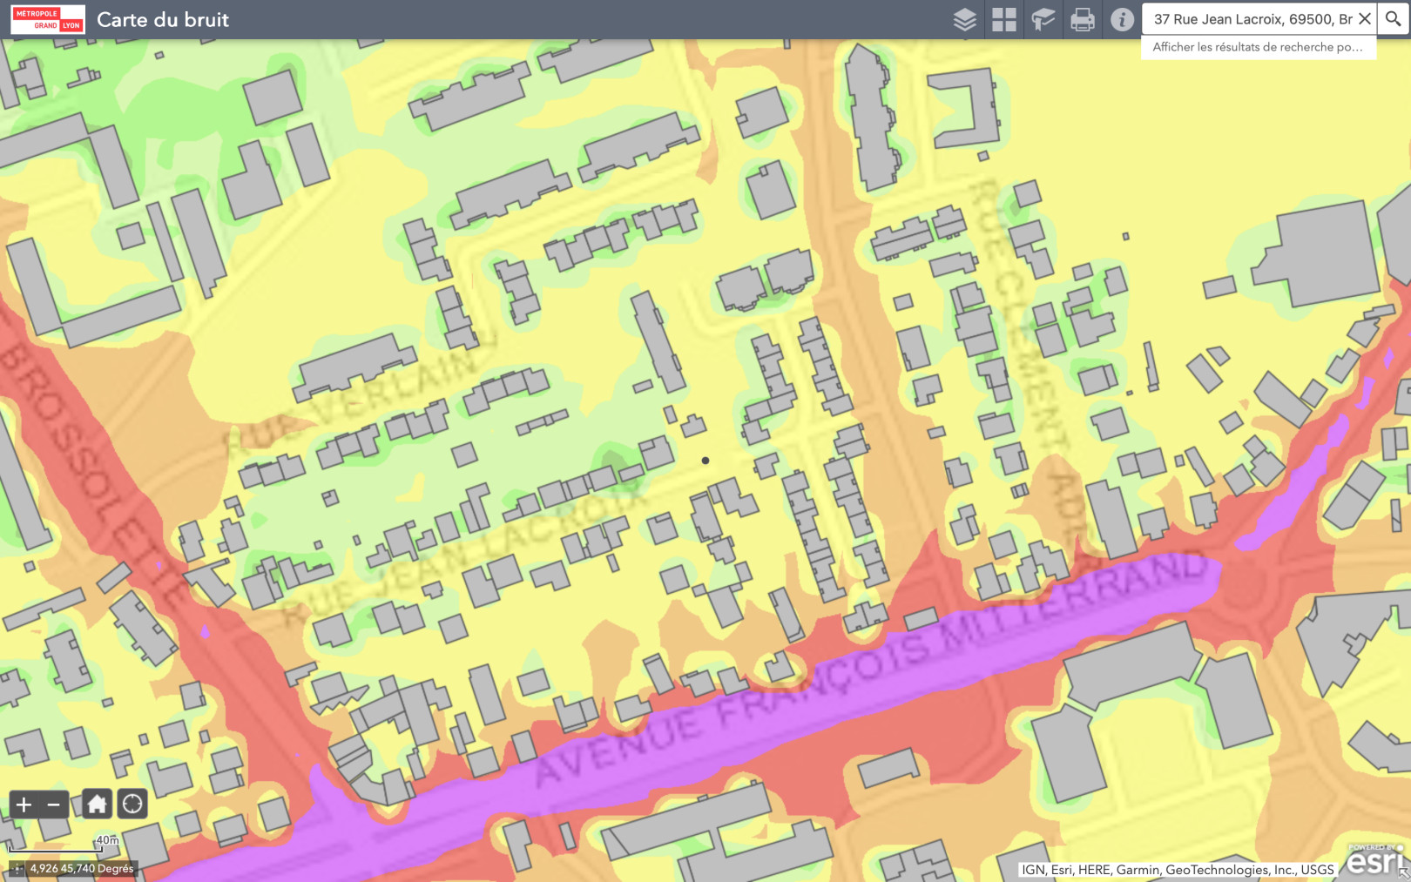The height and width of the screenshot is (882, 1411).
Task: Click the 'Carte du bruit' title
Action: tap(163, 19)
